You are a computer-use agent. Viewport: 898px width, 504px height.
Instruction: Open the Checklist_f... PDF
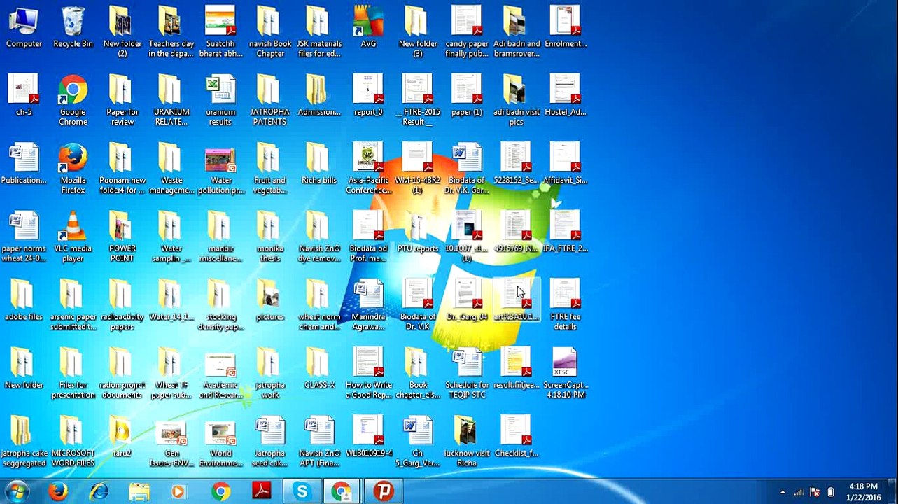point(517,437)
